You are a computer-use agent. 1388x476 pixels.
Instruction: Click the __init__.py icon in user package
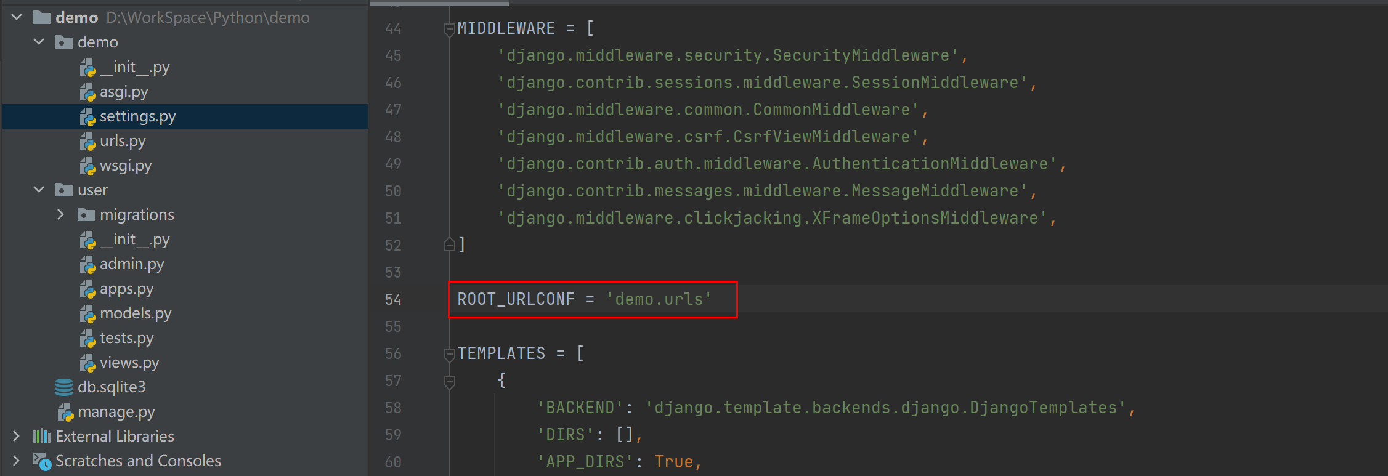(88, 240)
